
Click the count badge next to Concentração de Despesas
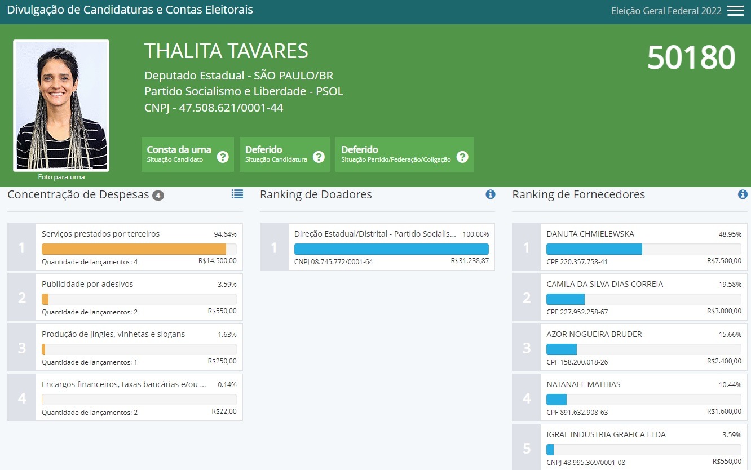coord(158,196)
